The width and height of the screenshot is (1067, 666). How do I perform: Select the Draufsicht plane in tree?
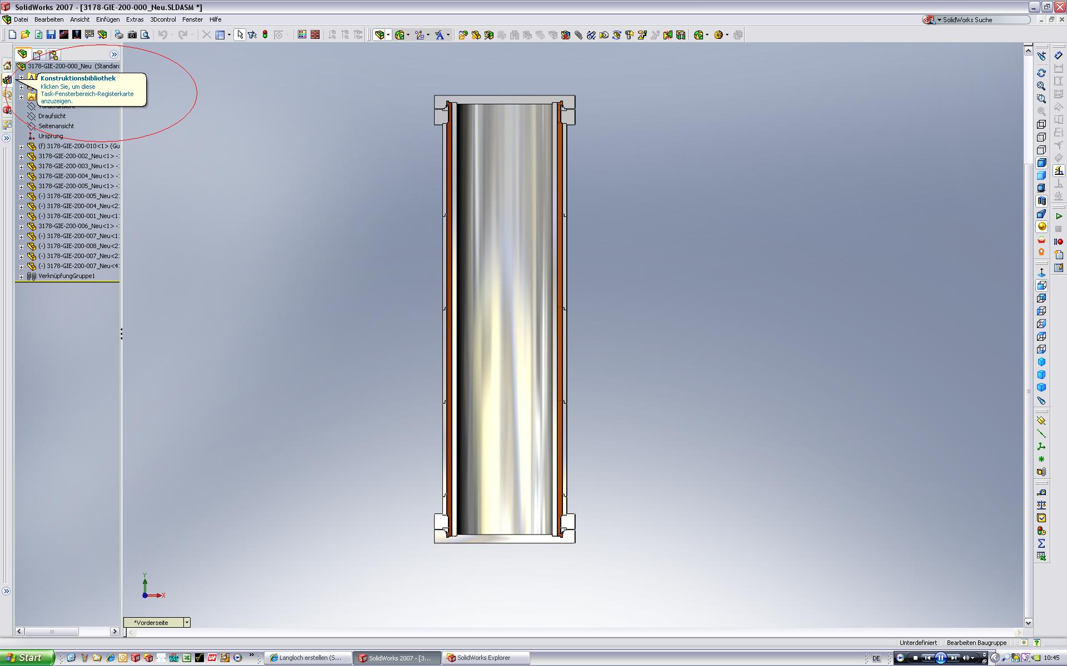pos(52,116)
